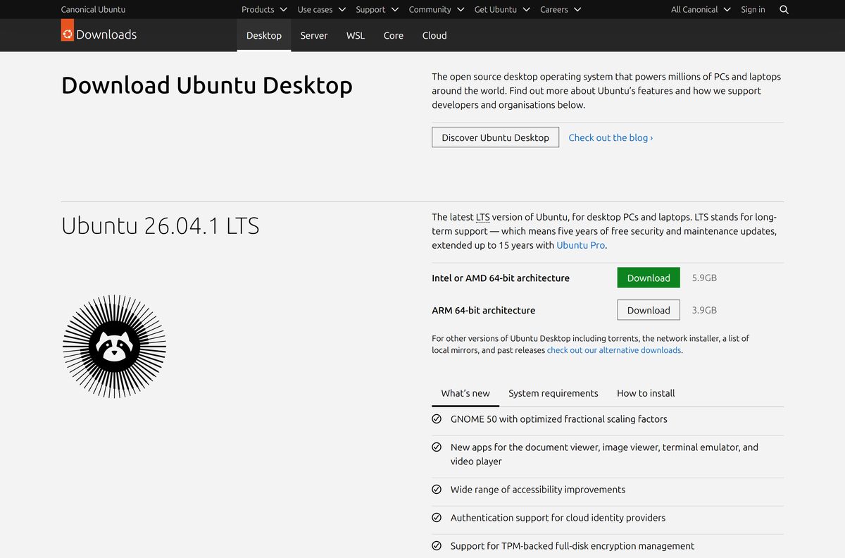845x558 pixels.
Task: Open the Cloud tab
Action: 434,35
